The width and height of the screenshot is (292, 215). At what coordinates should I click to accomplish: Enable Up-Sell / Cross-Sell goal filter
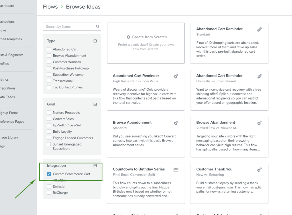point(49,125)
